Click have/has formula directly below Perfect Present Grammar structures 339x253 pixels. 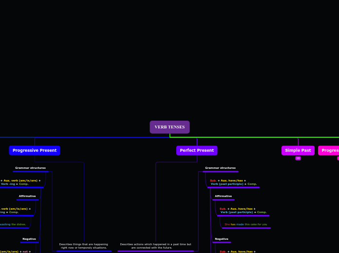pyautogui.click(x=233, y=182)
